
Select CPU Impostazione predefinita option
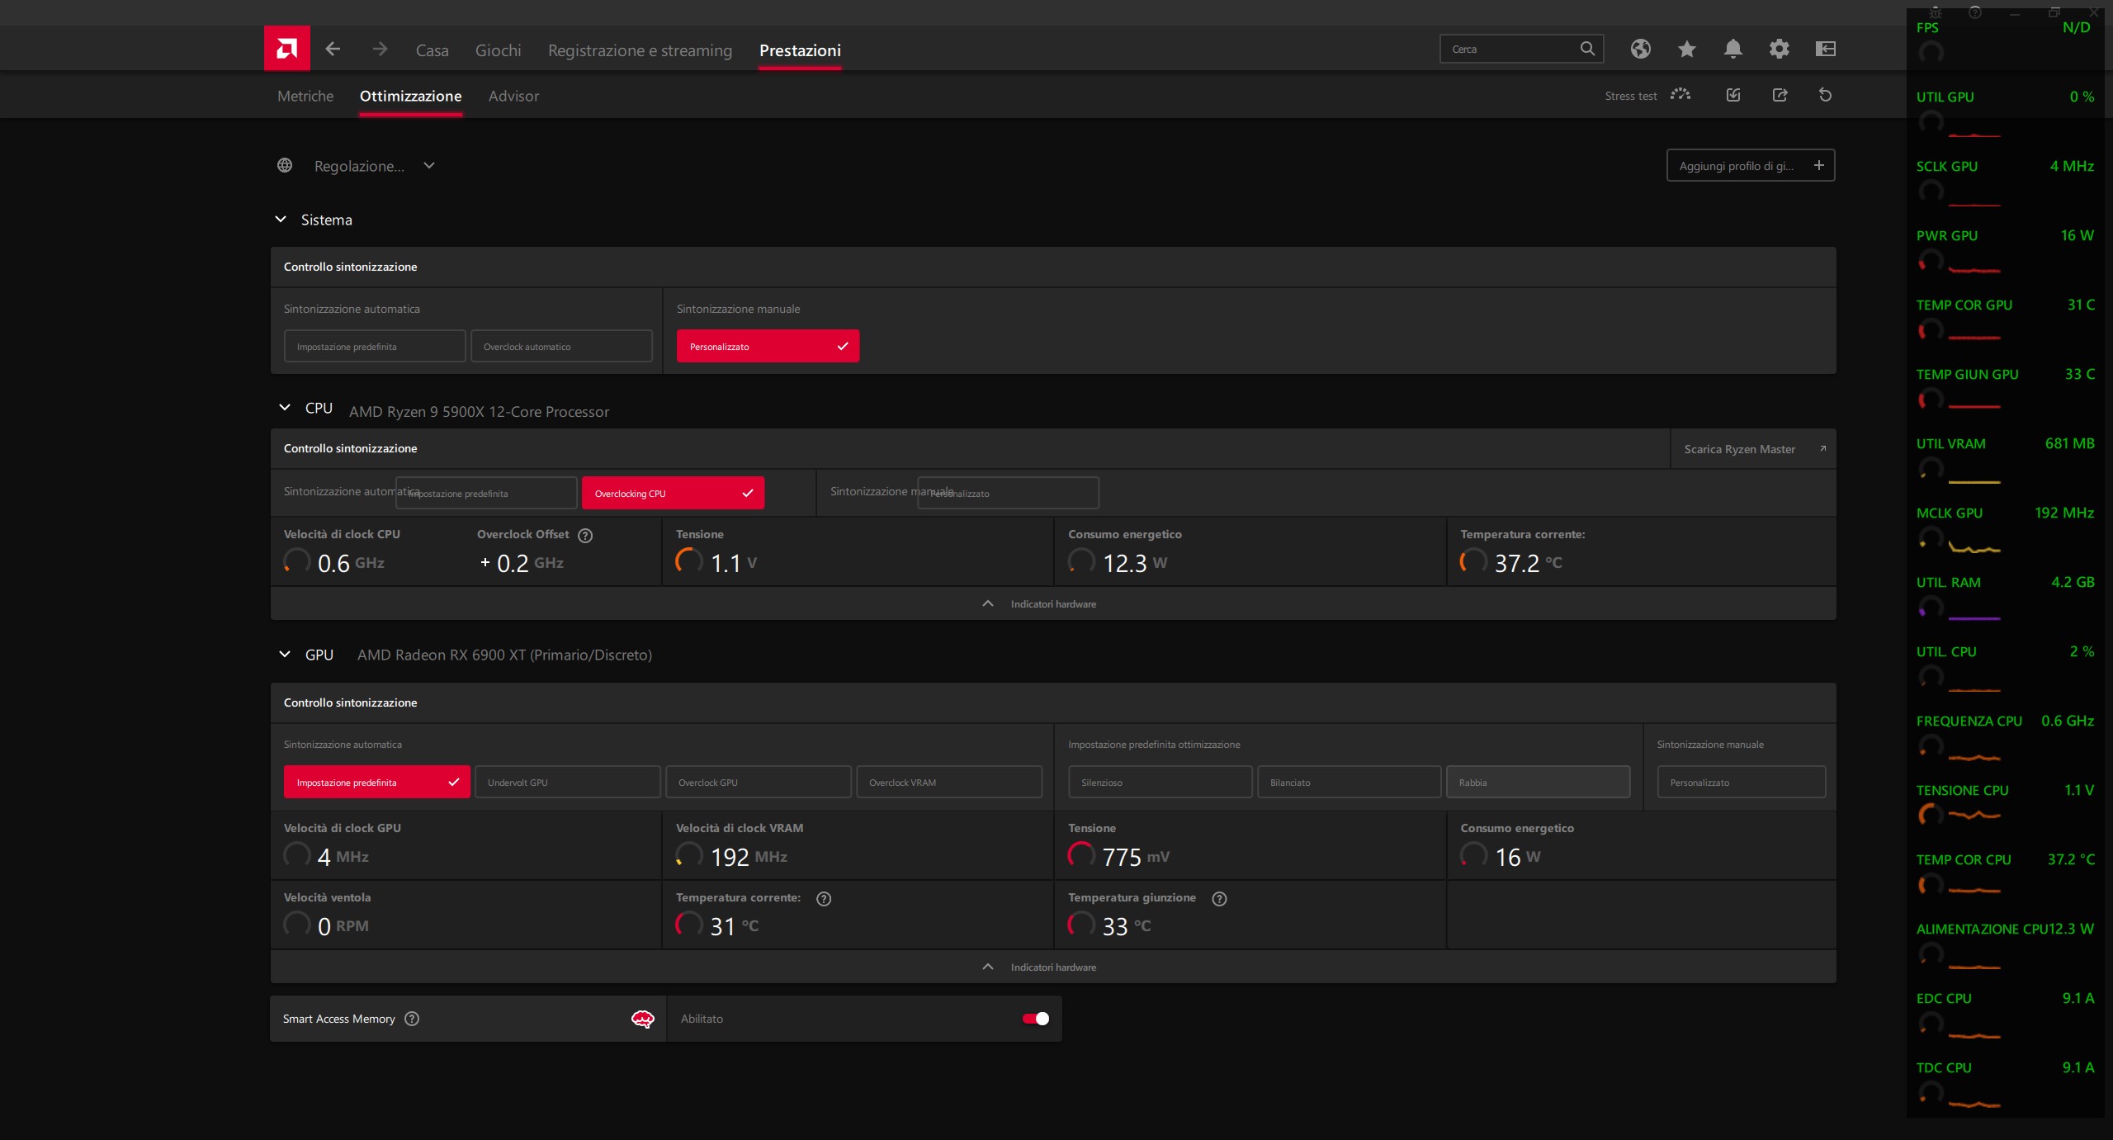(486, 493)
